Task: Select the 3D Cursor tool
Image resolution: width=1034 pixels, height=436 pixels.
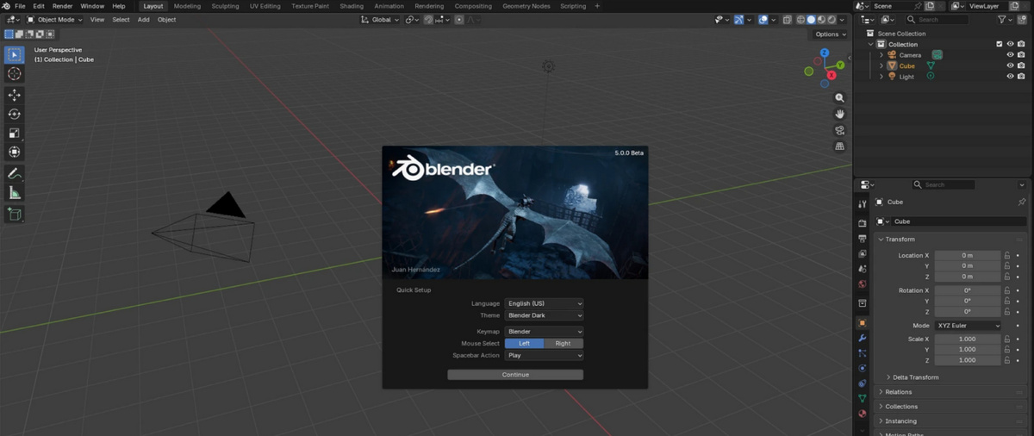Action: 14,74
